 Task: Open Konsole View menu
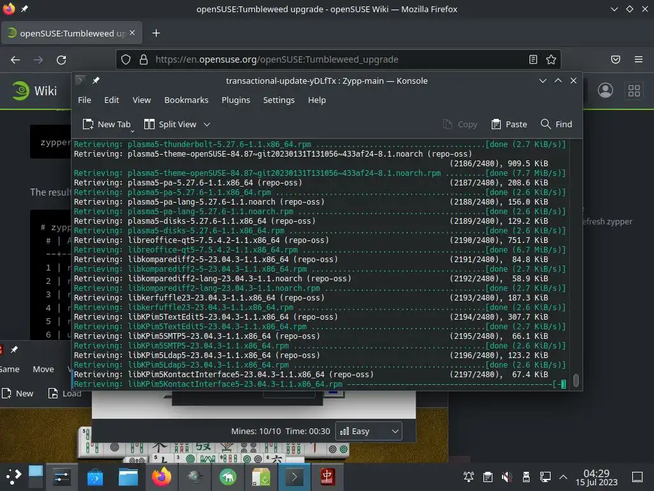[x=141, y=100]
